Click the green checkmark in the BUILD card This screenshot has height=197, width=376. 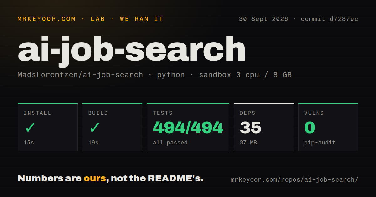pyautogui.click(x=95, y=128)
